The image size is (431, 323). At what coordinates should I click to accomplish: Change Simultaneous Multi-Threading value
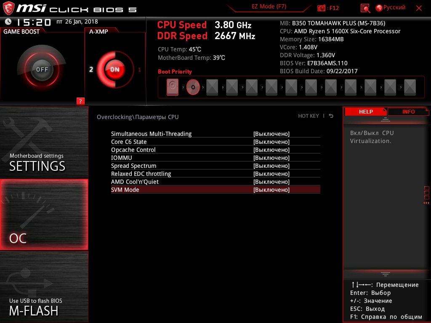271,134
